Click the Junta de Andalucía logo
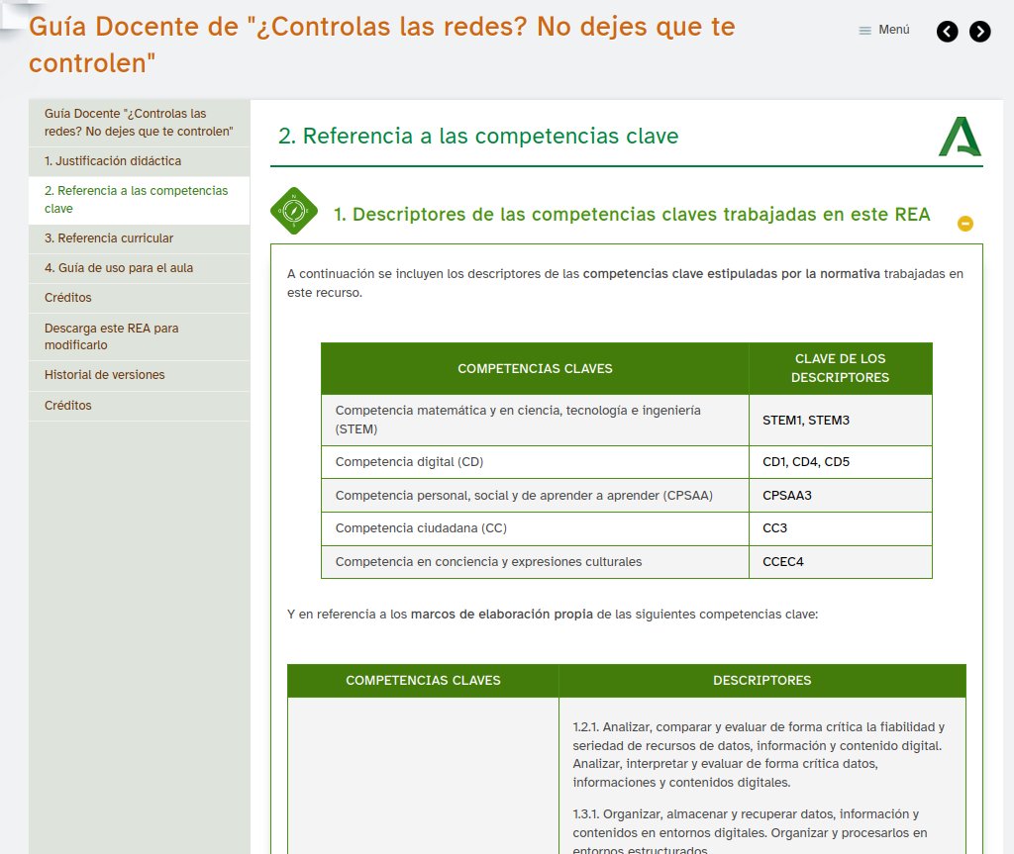 (960, 137)
